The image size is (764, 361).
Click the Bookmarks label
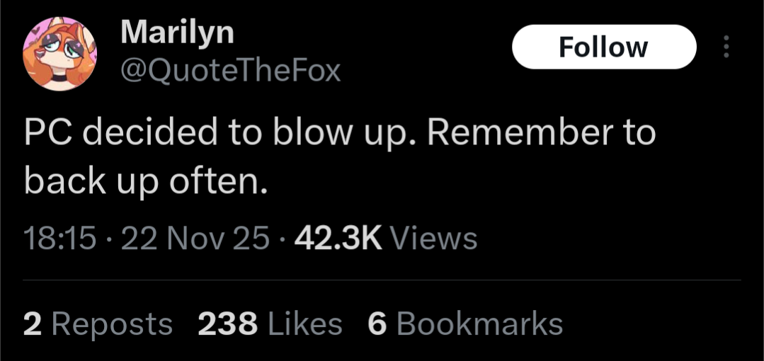tap(479, 324)
